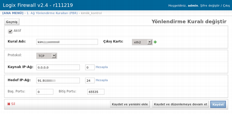Click the blue Kaydet button
232x114 pixels.
[x=218, y=104]
